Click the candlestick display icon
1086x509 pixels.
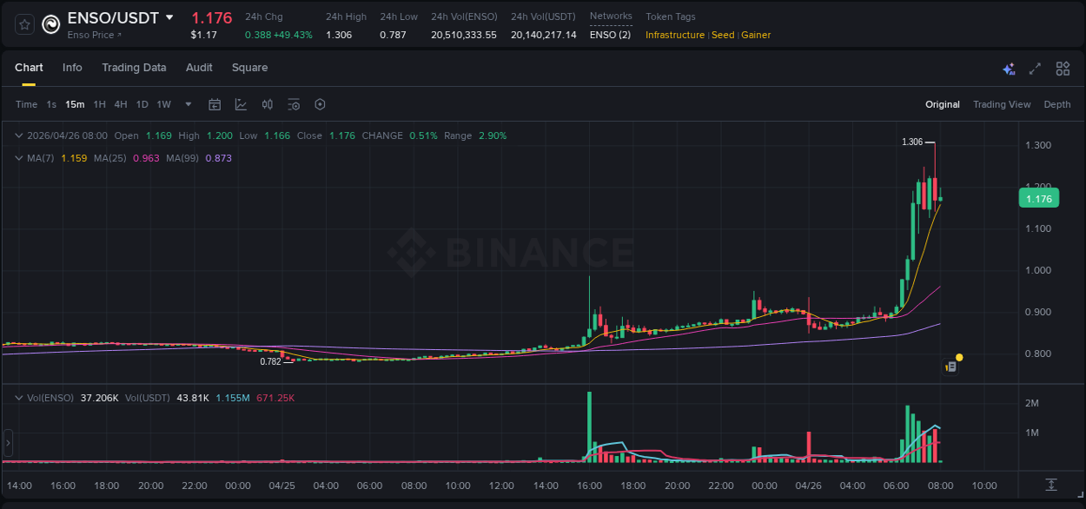point(268,104)
